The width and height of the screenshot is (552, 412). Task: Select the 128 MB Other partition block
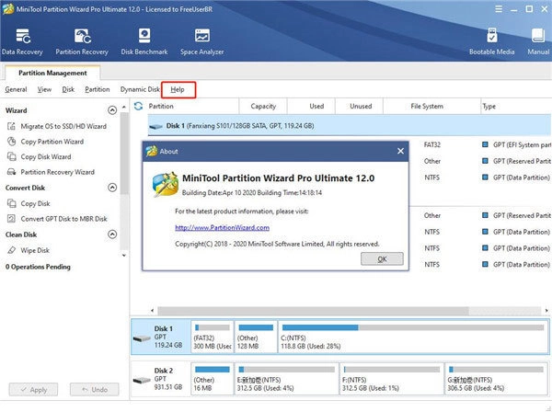256,337
